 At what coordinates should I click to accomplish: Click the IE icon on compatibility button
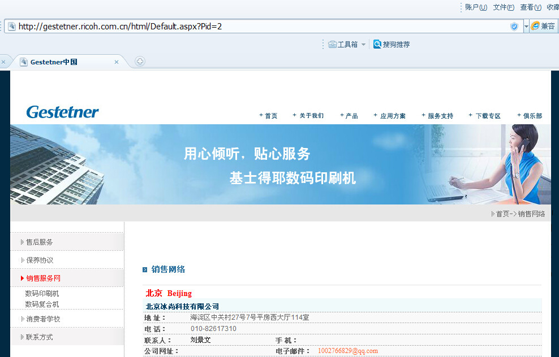(x=535, y=26)
